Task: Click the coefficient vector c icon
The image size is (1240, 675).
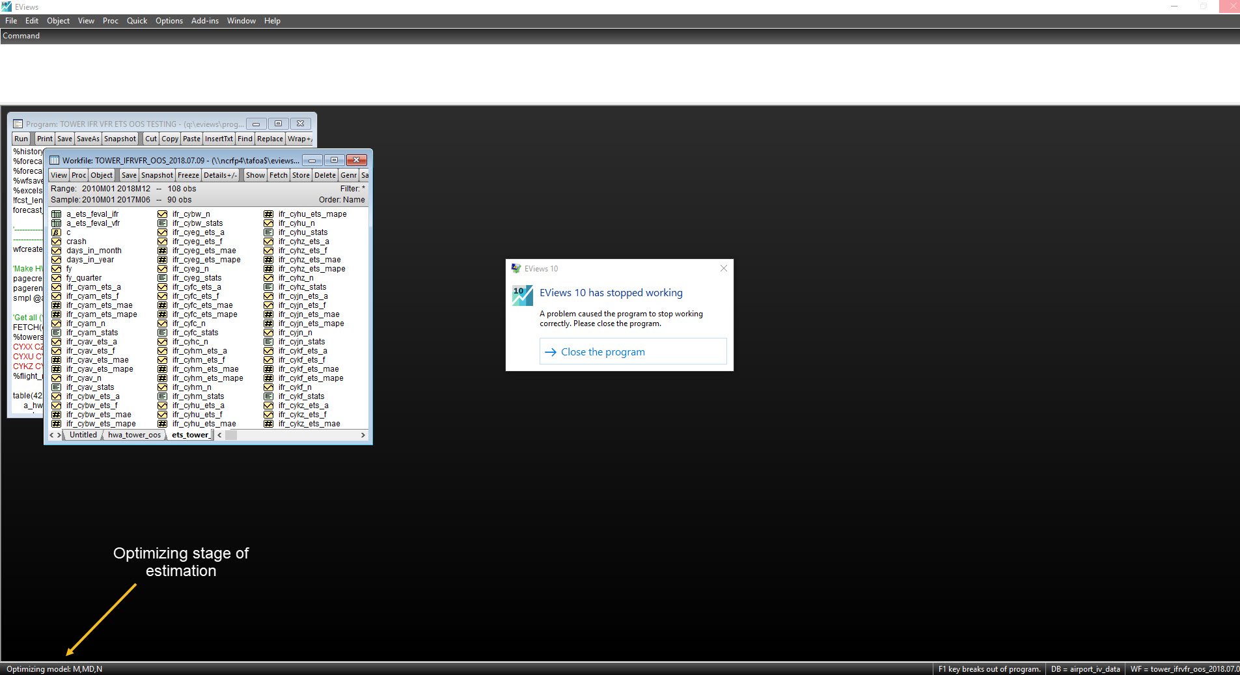Action: point(57,232)
